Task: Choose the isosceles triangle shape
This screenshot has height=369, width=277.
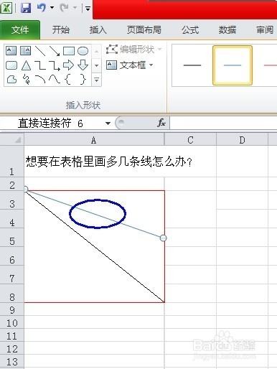Action: point(26,65)
